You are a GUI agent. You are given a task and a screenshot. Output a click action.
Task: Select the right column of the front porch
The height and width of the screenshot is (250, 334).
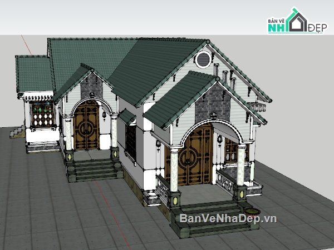[241, 165]
